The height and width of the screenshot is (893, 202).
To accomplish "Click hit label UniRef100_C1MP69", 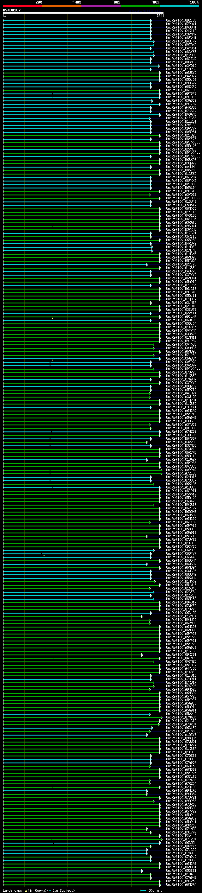I will point(181,69).
